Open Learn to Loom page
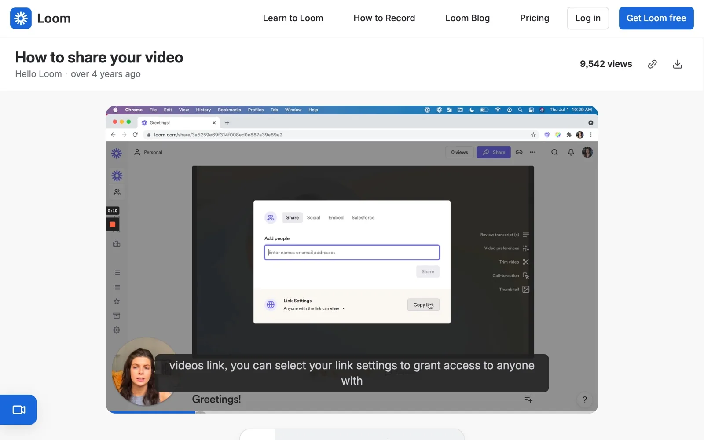The width and height of the screenshot is (704, 440). [293, 18]
